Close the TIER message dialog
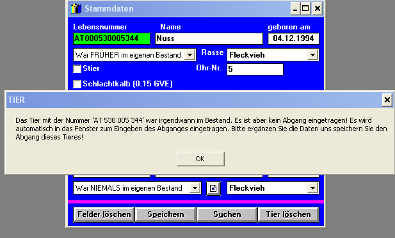The image size is (395, 238). point(387,100)
